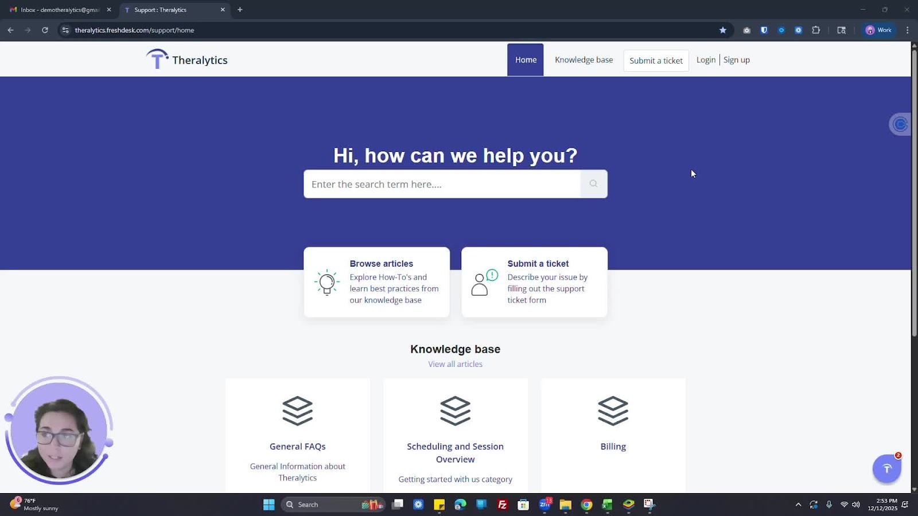Select the Home navigation tab
This screenshot has height=516, width=918.
525,60
